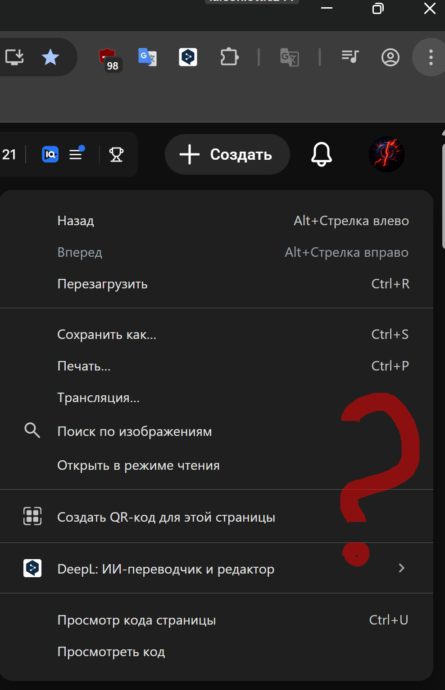The width and height of the screenshot is (445, 690).
Task: Select Просмотреть код menu item
Action: pos(111,652)
